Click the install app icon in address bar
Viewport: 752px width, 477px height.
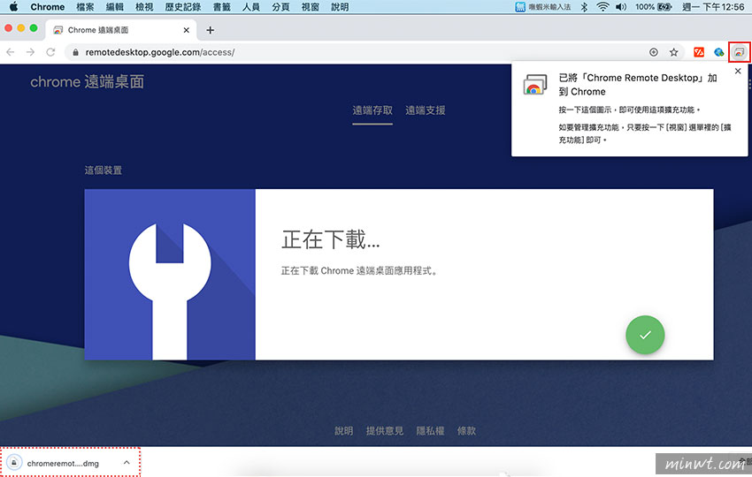pos(653,52)
